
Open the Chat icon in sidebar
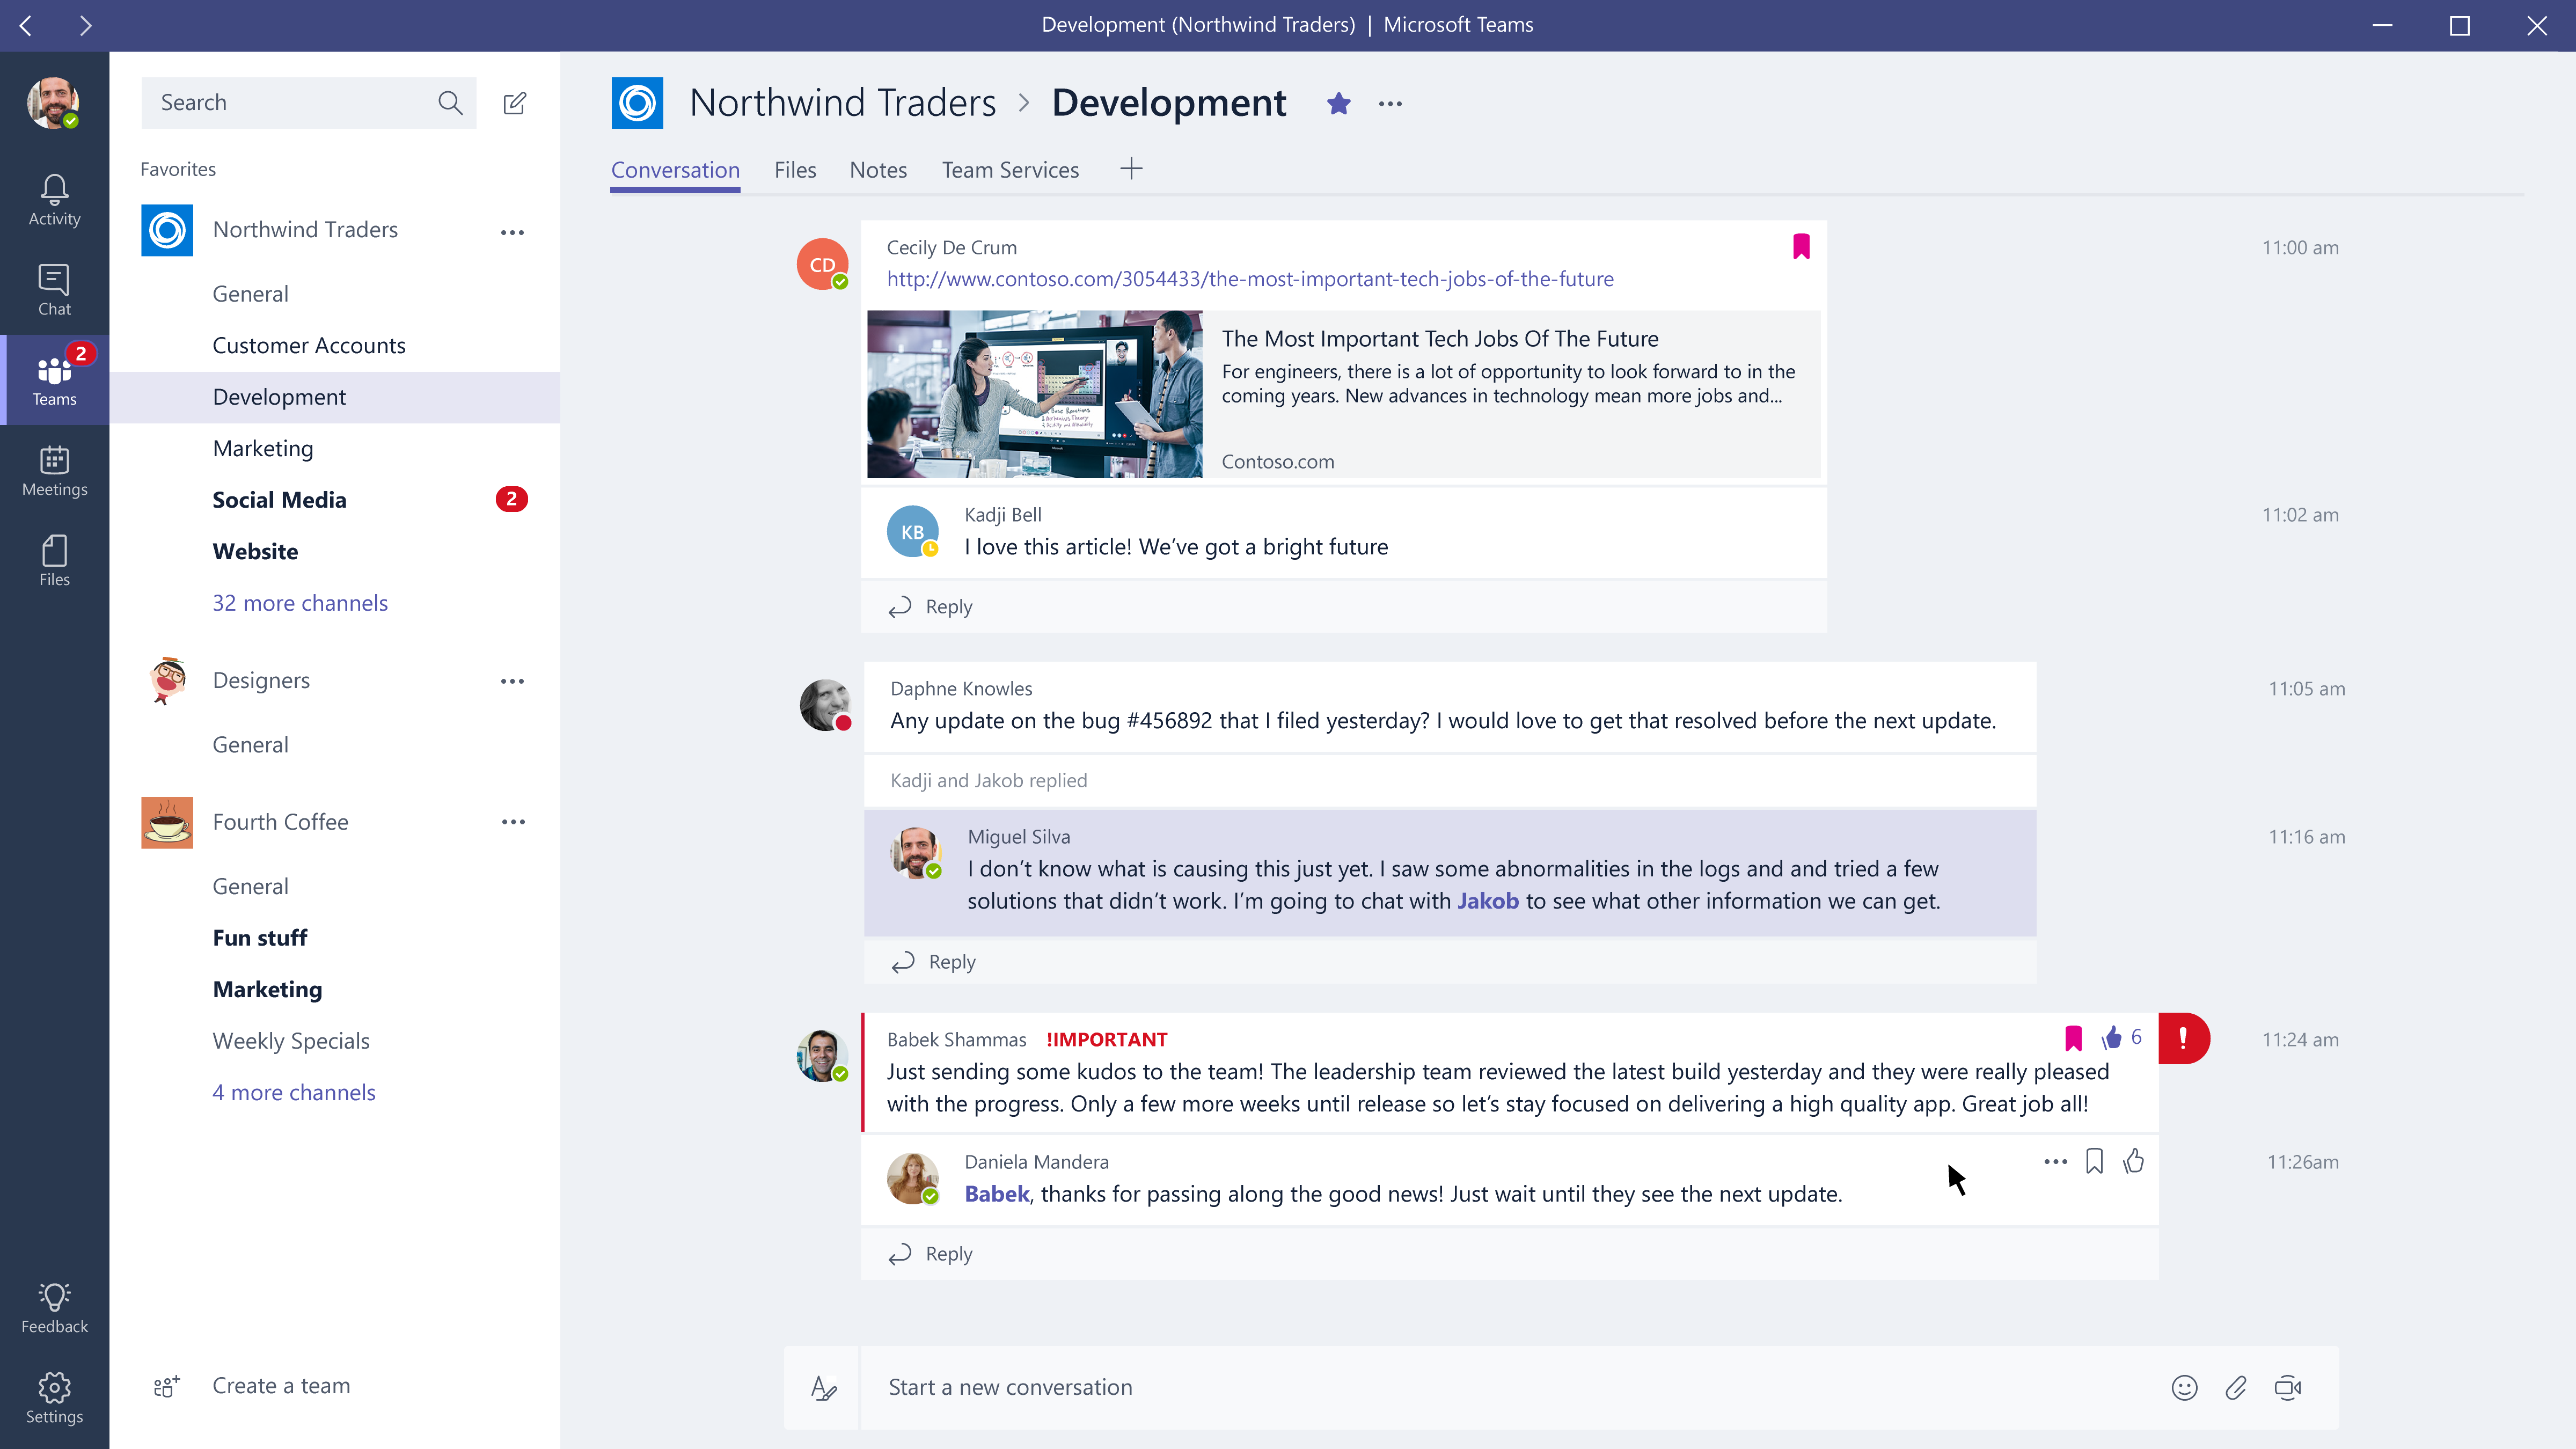(x=53, y=288)
